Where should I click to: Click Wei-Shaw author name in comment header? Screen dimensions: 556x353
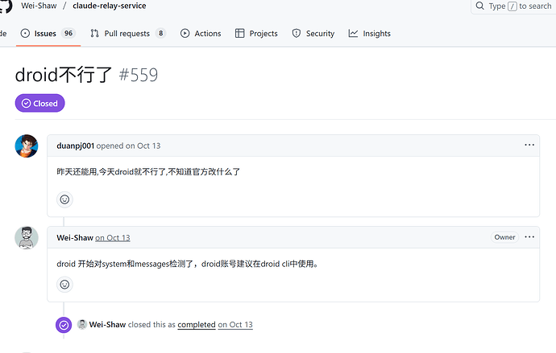[x=75, y=238]
